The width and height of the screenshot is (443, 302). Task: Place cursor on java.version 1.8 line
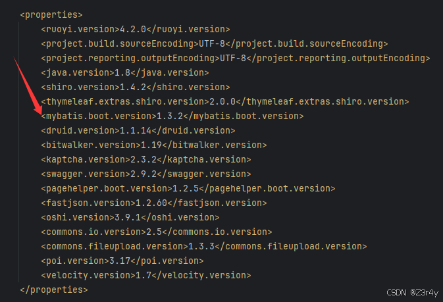click(125, 72)
